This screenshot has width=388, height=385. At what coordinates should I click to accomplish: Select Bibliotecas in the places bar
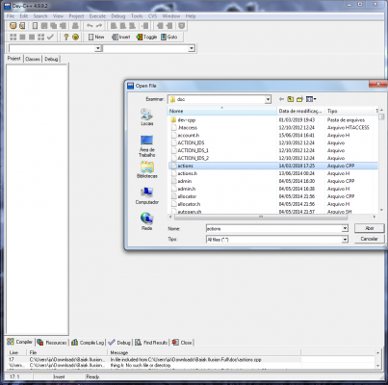147,169
